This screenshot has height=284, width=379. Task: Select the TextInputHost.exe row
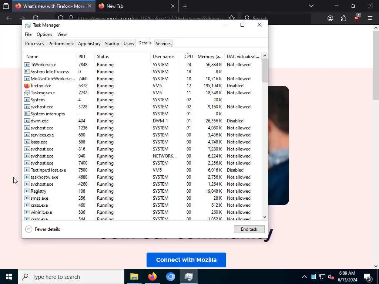[x=142, y=170]
